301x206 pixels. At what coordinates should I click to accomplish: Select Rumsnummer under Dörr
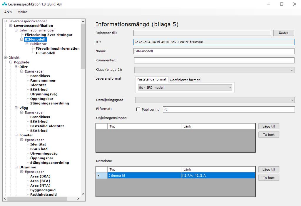tap(43, 81)
